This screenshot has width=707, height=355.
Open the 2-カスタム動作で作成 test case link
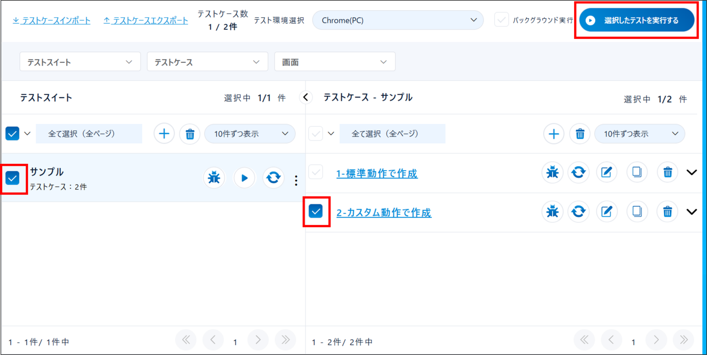(384, 212)
